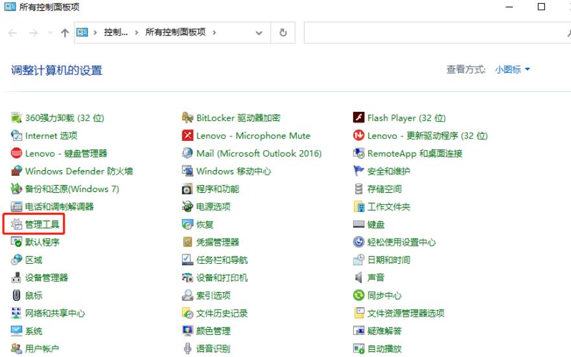The width and height of the screenshot is (571, 357).
Task: Expand chevron after 所有控制面板项 breadcrumb
Action: tap(214, 33)
